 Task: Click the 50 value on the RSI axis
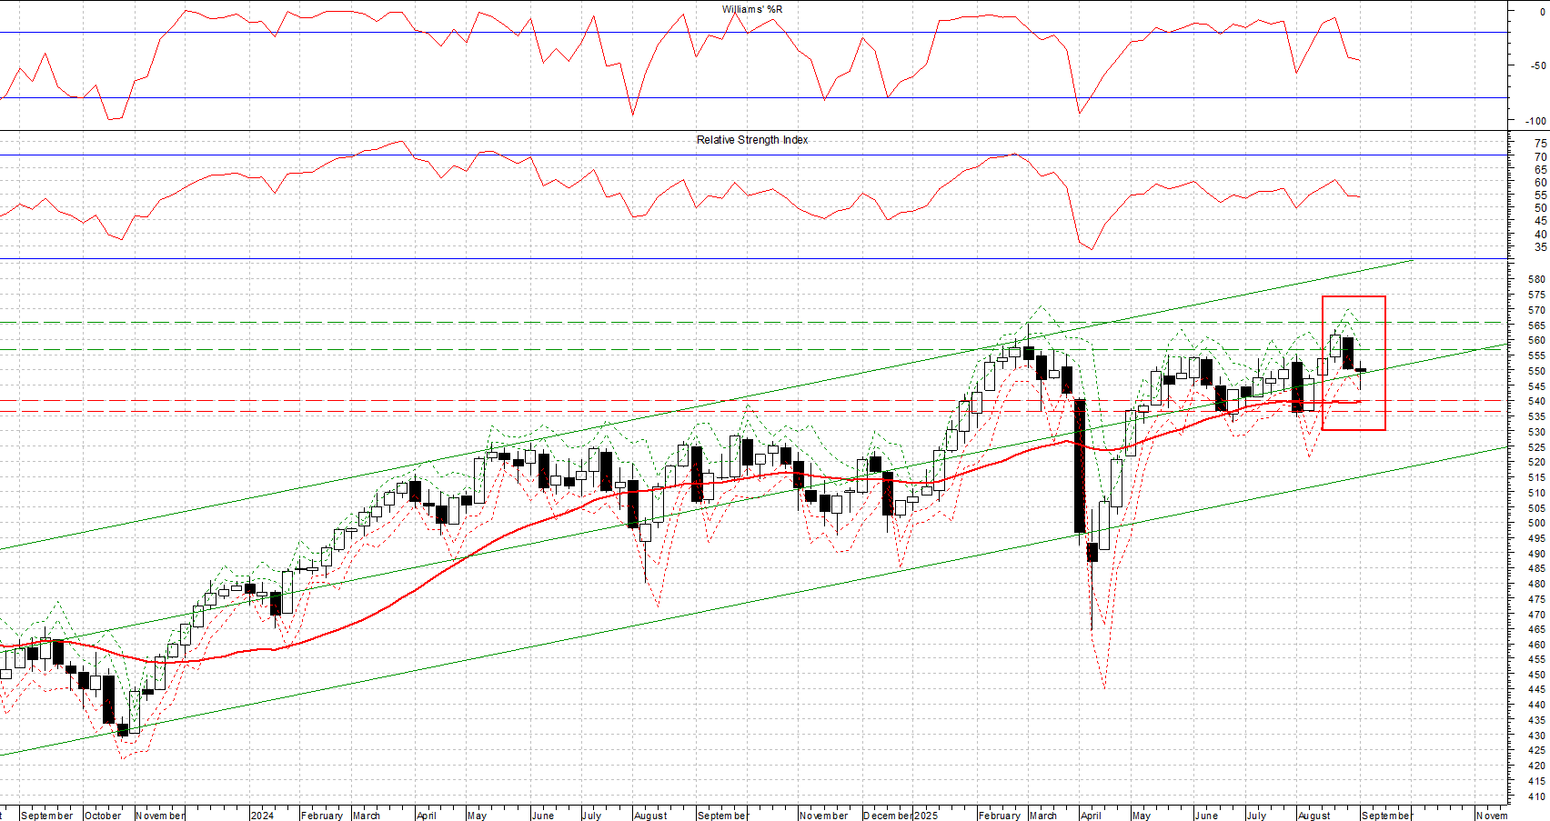point(1540,208)
